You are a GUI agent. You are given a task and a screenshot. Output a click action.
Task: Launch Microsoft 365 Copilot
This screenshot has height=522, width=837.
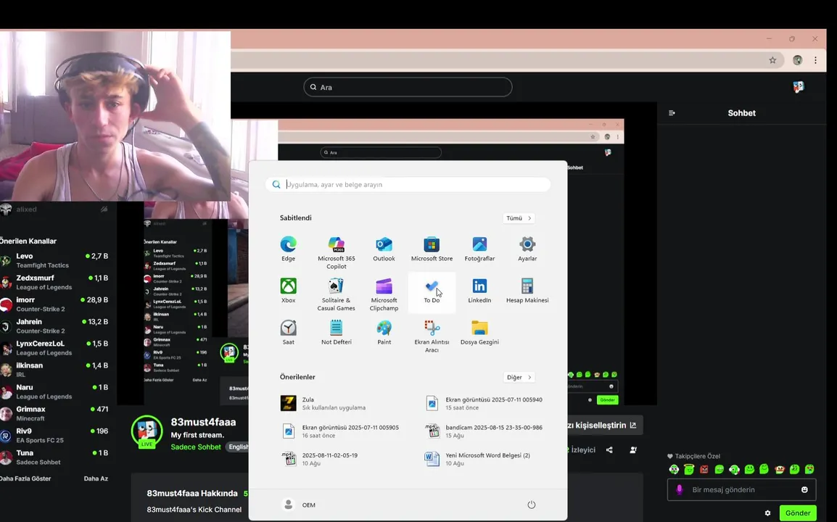(337, 253)
